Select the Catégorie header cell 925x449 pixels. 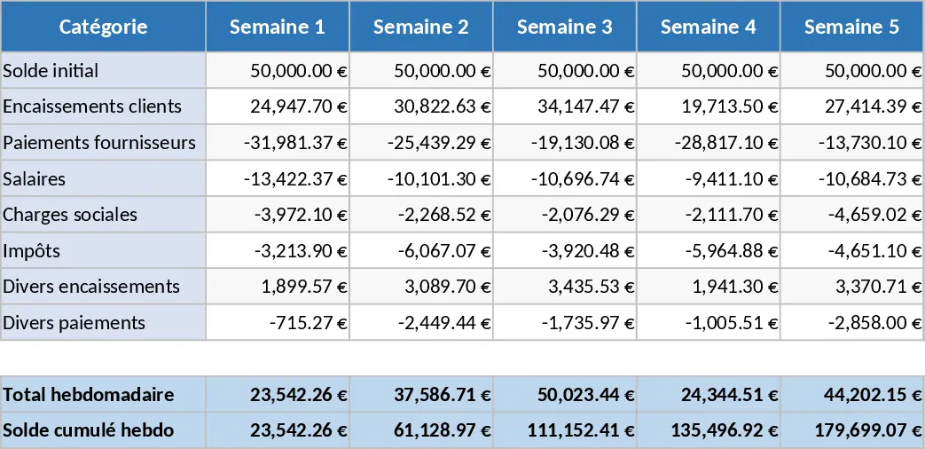click(103, 27)
